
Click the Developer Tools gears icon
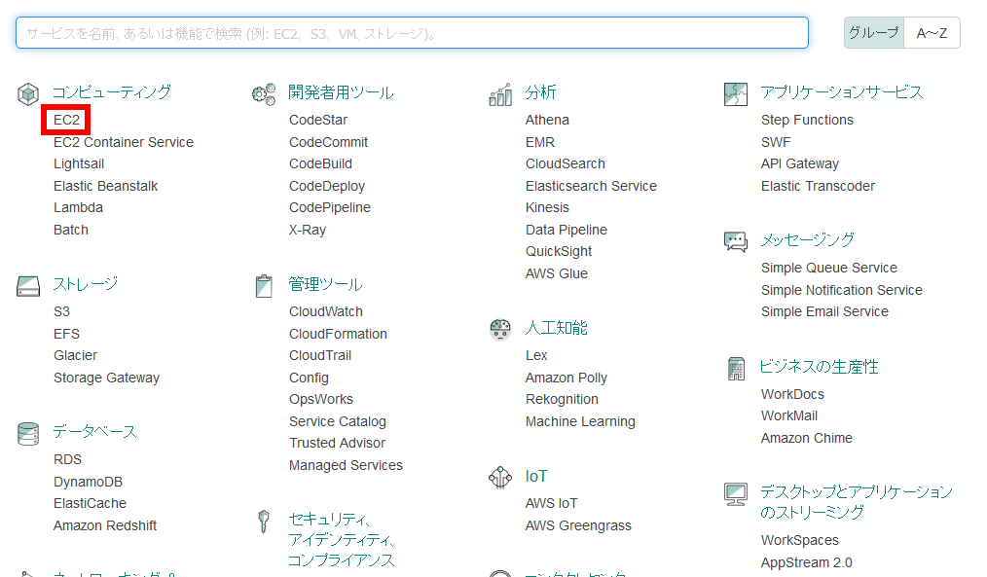264,94
